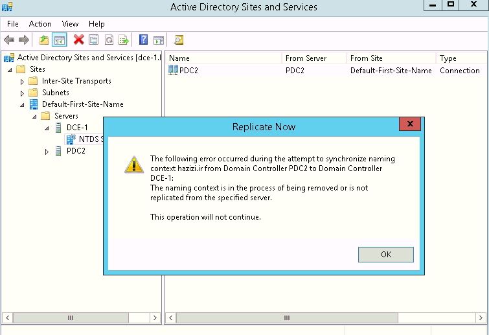Click the Inter-Site Transports folder icon
Screen dimensions: 489x335
33,81
